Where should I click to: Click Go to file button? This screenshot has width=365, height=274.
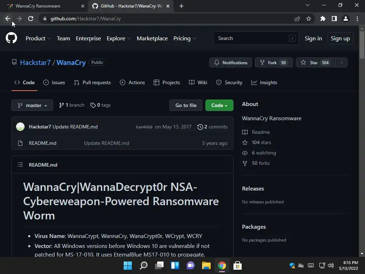pyautogui.click(x=186, y=105)
